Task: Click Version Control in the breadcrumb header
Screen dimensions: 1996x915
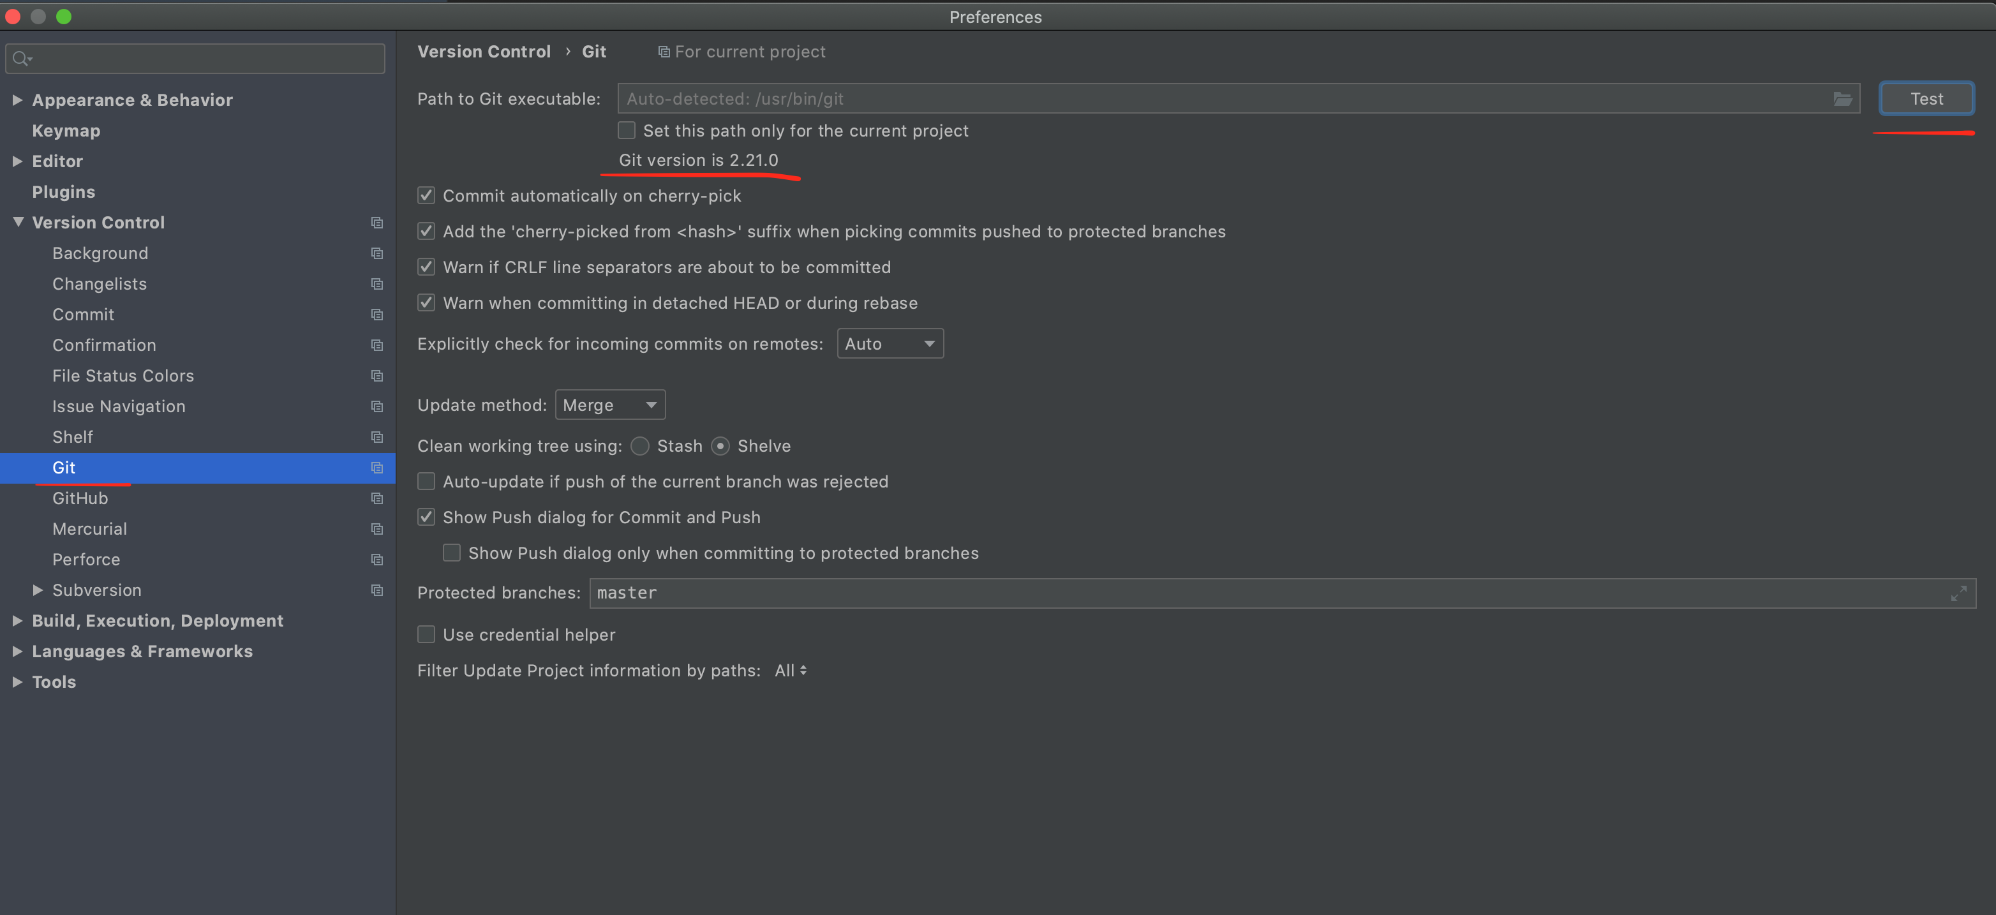Action: 484,52
